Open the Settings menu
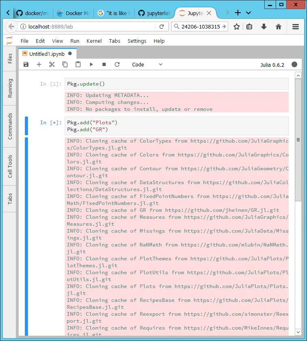Viewport: 307px width, 341px height. click(x=137, y=41)
